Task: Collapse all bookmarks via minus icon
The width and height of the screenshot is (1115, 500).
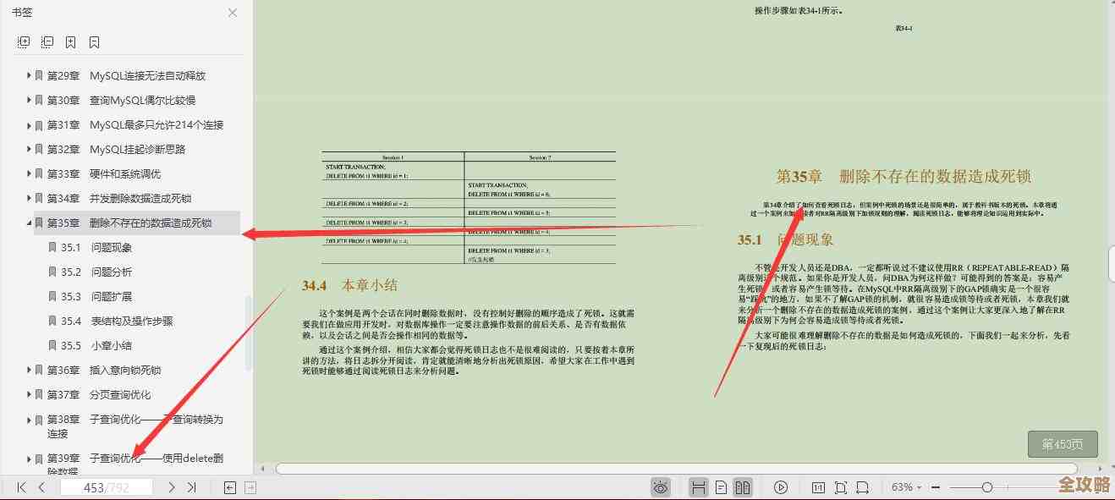Action: point(47,41)
